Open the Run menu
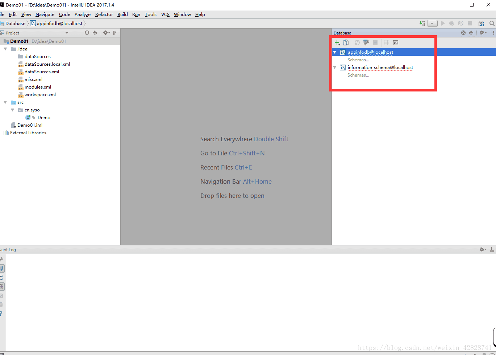Screen dimensions: 496x355 pyautogui.click(x=136, y=15)
